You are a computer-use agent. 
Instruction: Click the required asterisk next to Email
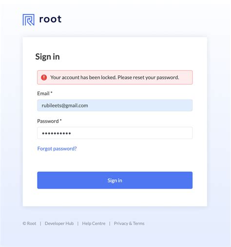pos(51,92)
